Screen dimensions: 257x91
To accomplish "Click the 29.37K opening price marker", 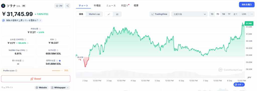I will tap(80, 57).
